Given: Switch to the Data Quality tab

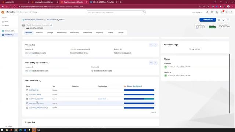Looking at the screenshot, I should (x=75, y=33).
